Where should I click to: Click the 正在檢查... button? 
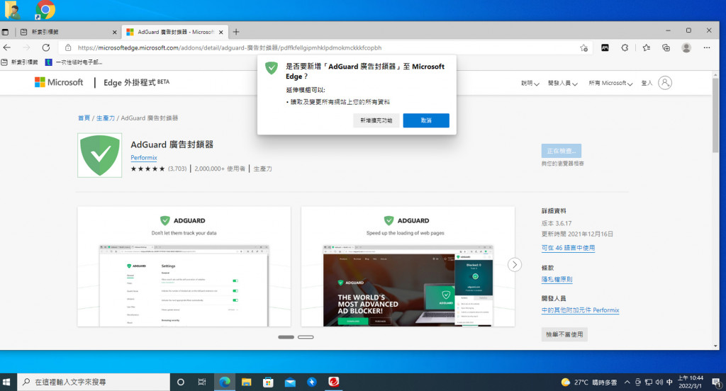(562, 151)
